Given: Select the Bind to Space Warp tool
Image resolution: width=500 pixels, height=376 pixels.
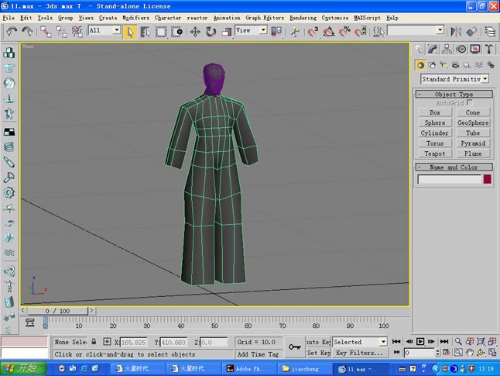Looking at the screenshot, I should point(77,32).
